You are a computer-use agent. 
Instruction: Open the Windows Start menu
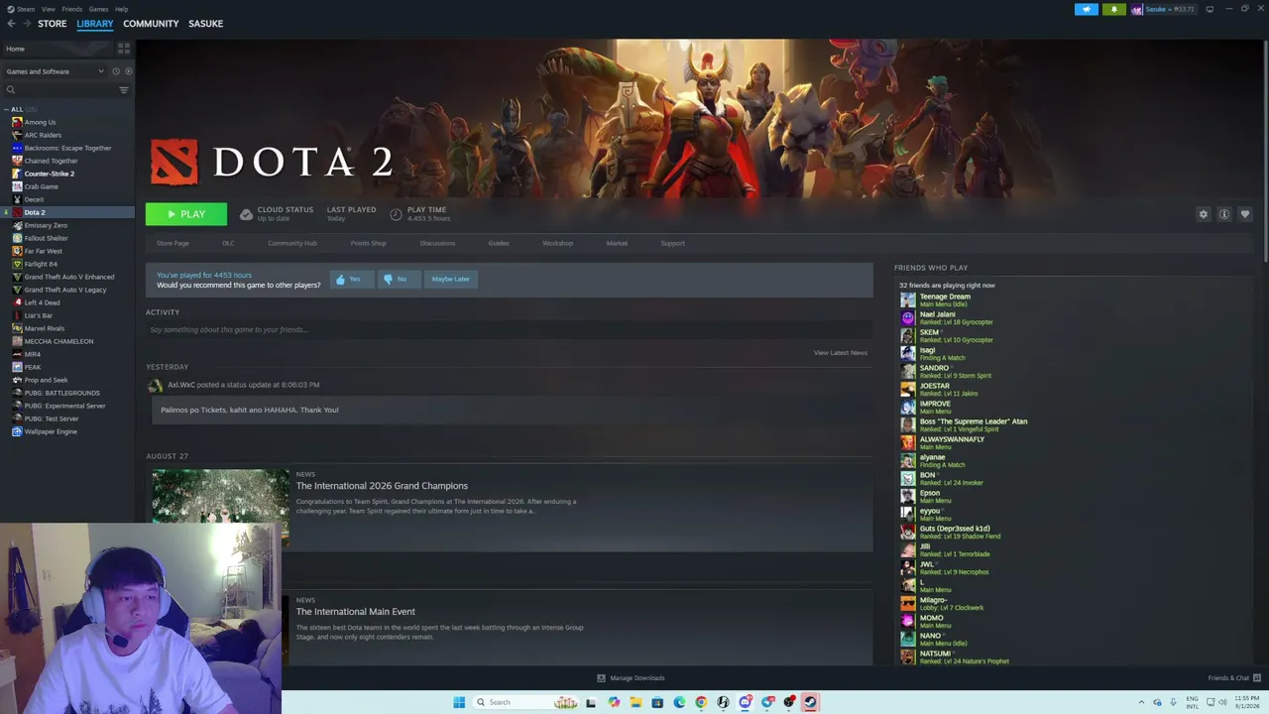(459, 702)
